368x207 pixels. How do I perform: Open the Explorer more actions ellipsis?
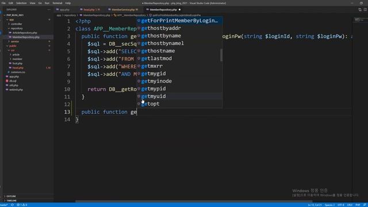(x=49, y=10)
